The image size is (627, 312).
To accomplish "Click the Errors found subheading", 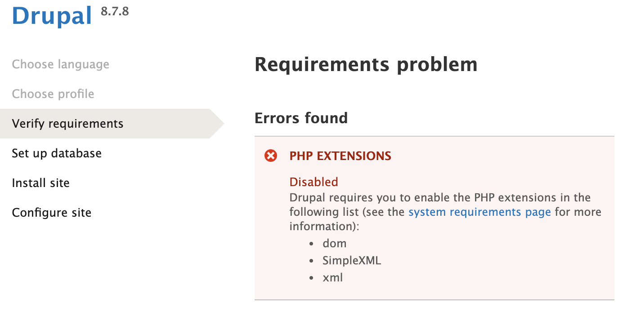I will pos(301,118).
